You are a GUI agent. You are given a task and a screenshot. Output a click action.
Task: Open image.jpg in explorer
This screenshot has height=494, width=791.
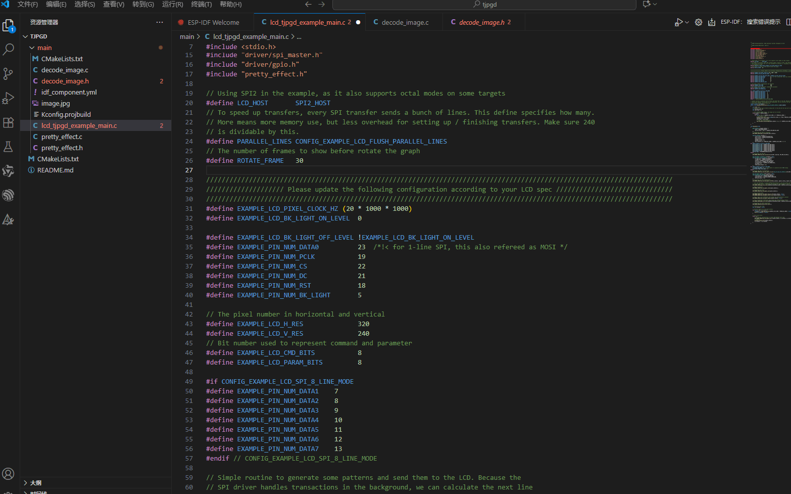point(96,103)
